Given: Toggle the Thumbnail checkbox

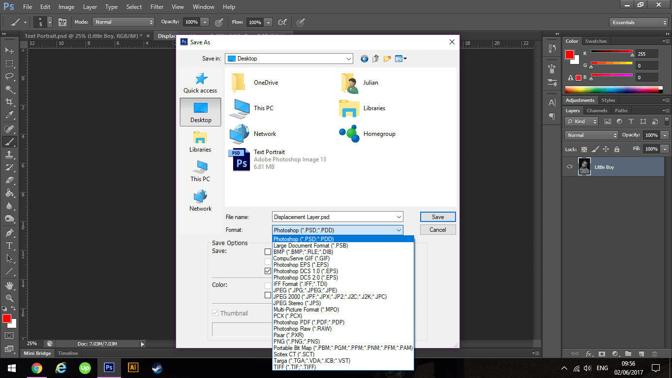Looking at the screenshot, I should [x=215, y=313].
